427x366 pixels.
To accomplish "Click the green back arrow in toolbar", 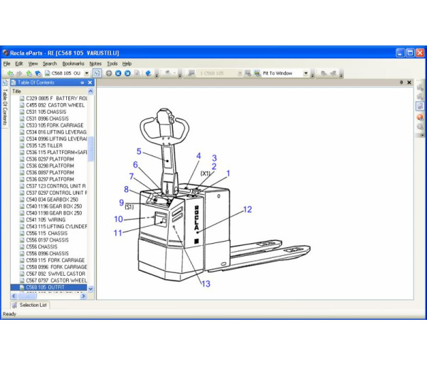I will [x=11, y=73].
